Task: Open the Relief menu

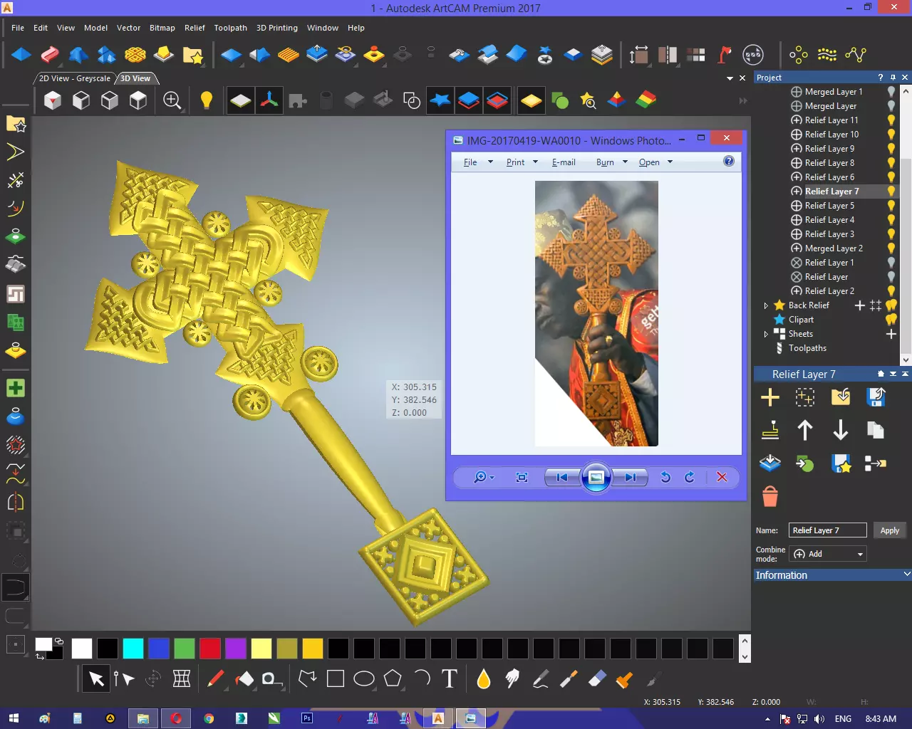Action: click(195, 28)
